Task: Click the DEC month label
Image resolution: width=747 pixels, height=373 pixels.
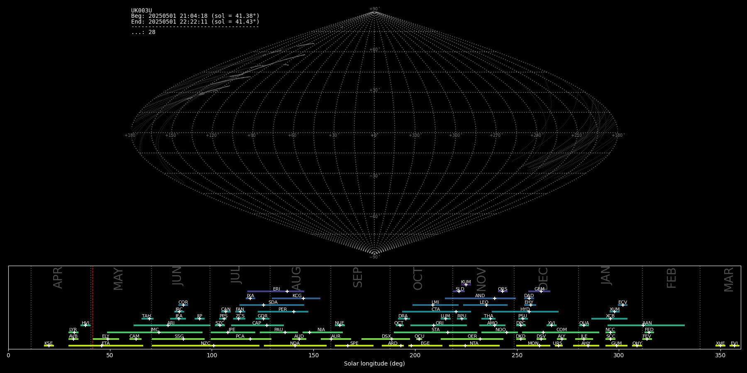Action: pos(543,279)
